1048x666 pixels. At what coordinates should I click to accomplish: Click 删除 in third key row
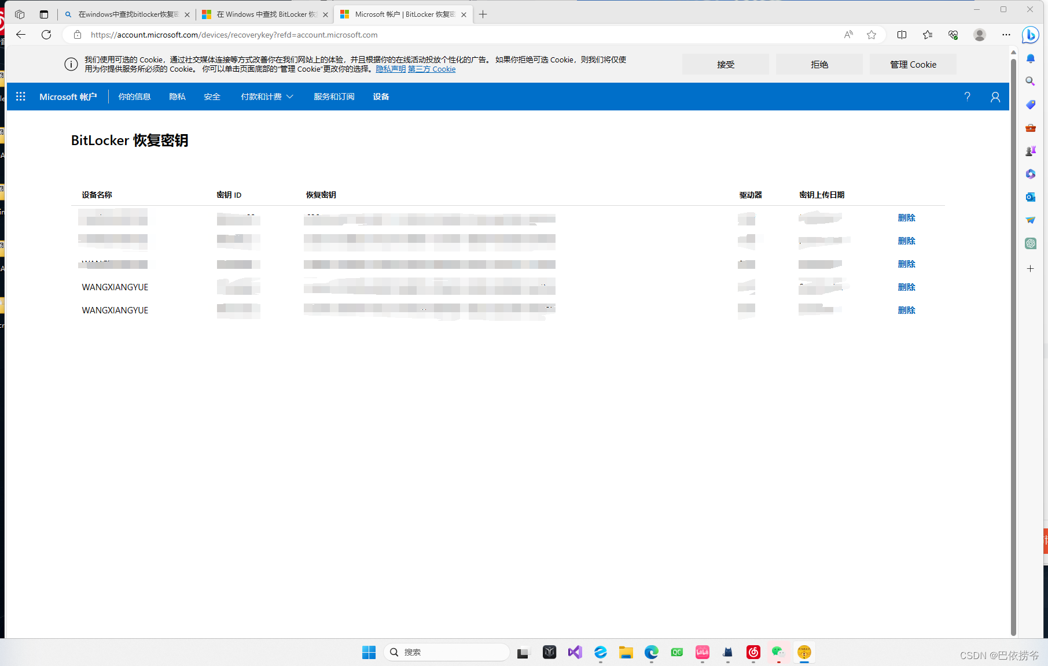tap(906, 264)
